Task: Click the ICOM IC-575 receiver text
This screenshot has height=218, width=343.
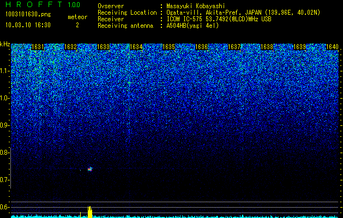Action: pyautogui.click(x=219, y=19)
